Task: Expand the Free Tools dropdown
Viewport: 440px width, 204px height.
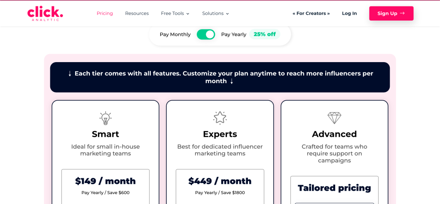Action: (175, 13)
